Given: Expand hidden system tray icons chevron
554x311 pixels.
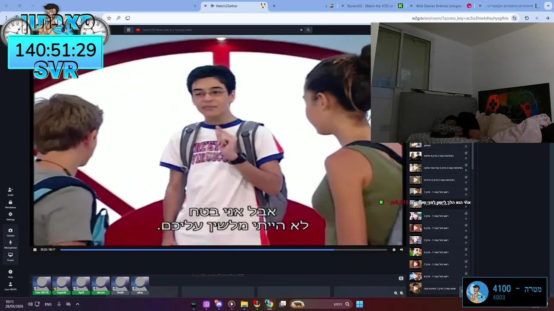Looking at the screenshot, I should 77,304.
